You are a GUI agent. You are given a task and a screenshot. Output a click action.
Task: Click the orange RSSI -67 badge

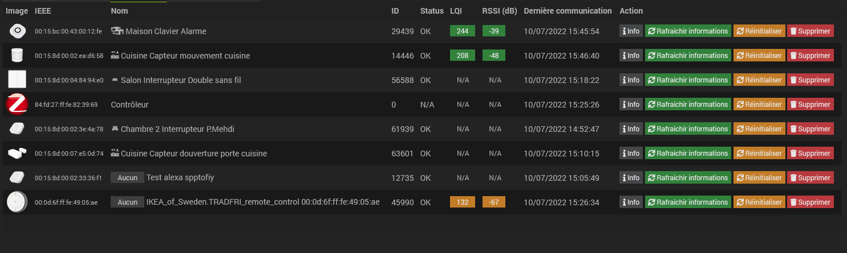pyautogui.click(x=494, y=202)
